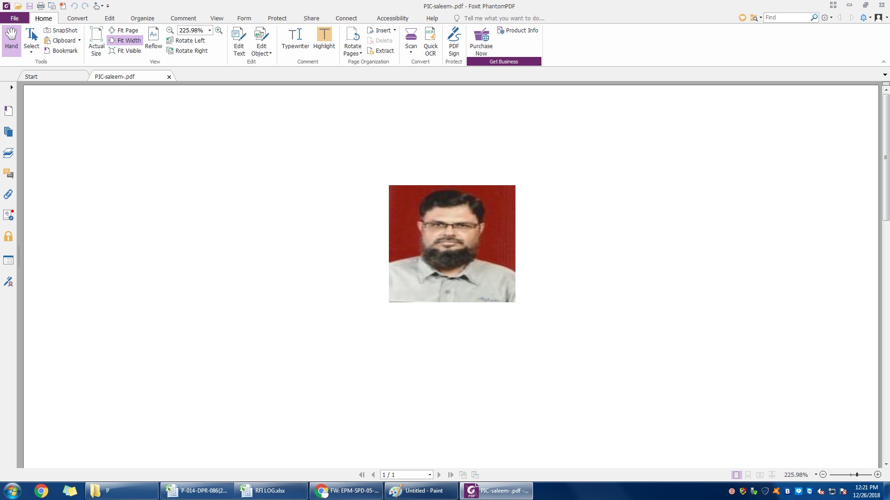Take a SnapShot of the page
The height and width of the screenshot is (500, 890).
coord(61,30)
